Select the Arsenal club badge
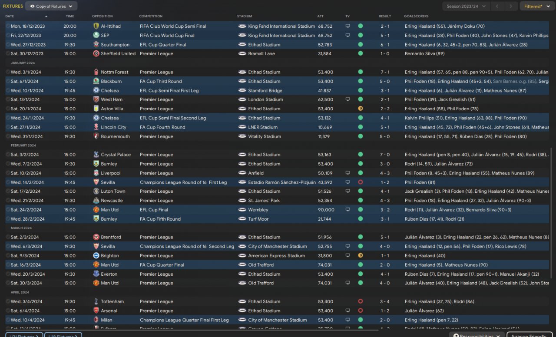Screen dimensions: 556x337 click(96, 311)
